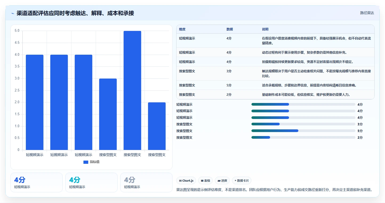
Task: Click the 0.5 y-axis label
Action: pyautogui.click(x=17, y=138)
